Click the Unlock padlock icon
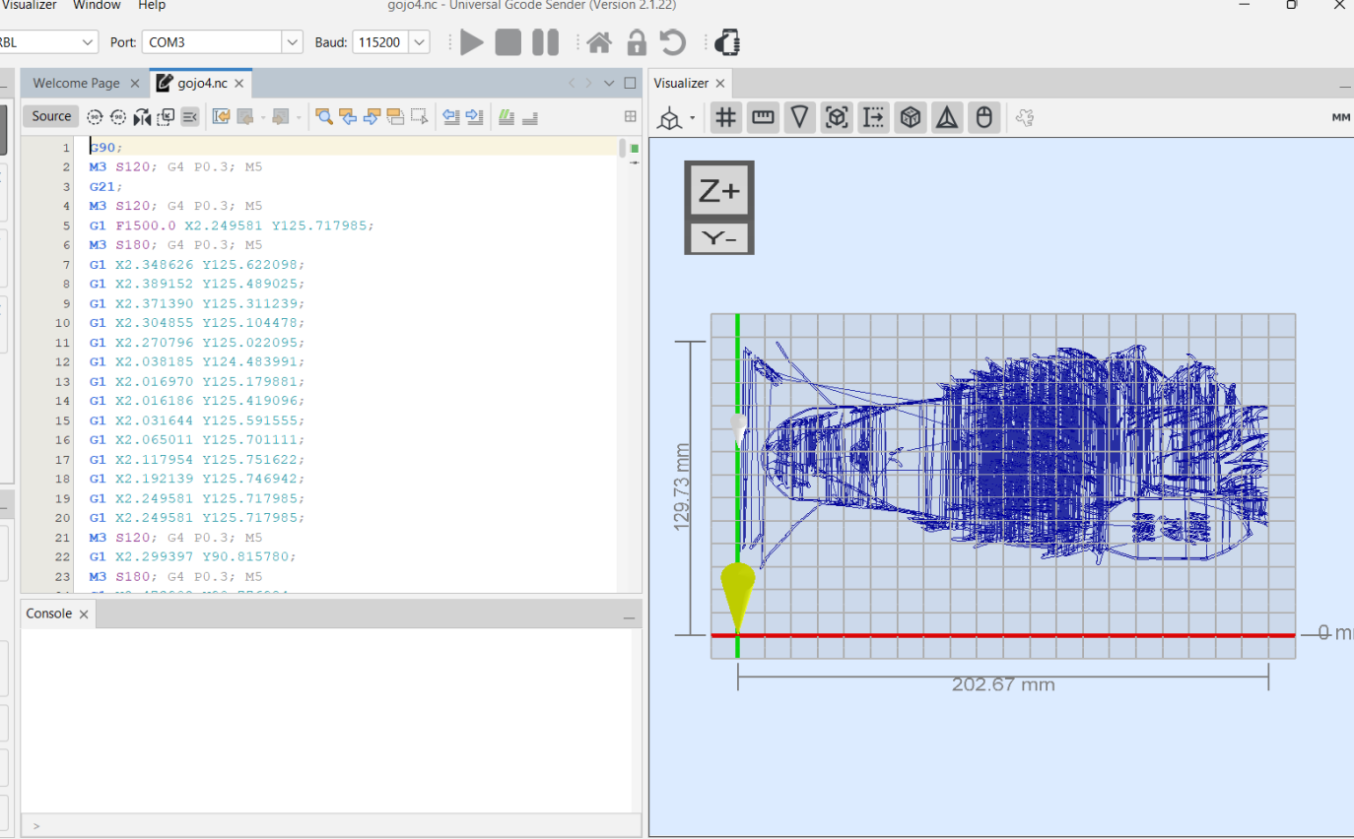Image resolution: width=1354 pixels, height=839 pixels. pos(637,42)
